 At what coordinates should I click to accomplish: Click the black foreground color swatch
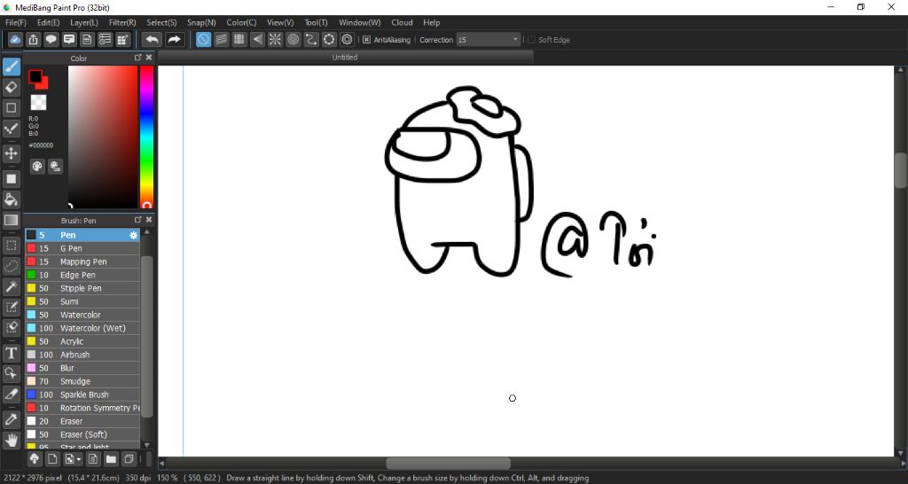pos(35,76)
